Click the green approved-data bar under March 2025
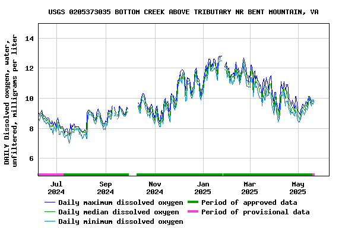Viewport: 342px width, 228px height. click(x=268, y=175)
